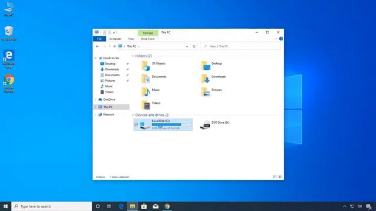The image size is (376, 211).
Task: Open Explorer Help icon
Action: [281, 39]
